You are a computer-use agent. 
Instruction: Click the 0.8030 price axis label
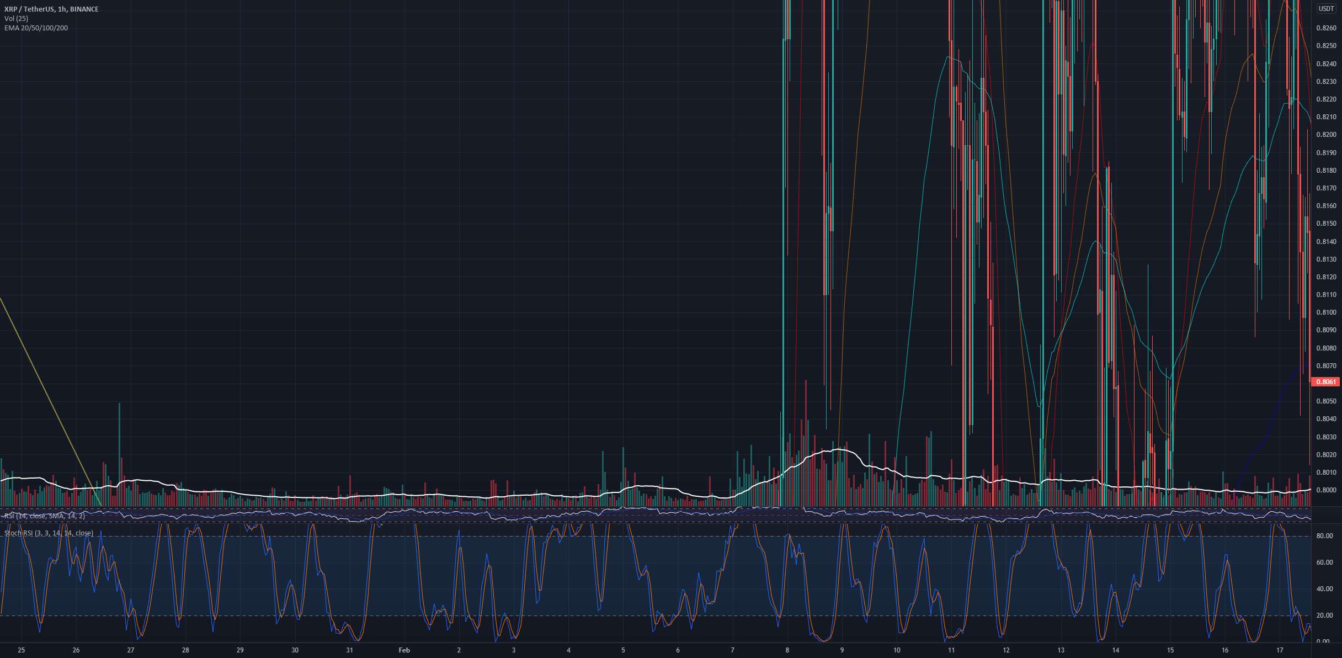pyautogui.click(x=1326, y=437)
